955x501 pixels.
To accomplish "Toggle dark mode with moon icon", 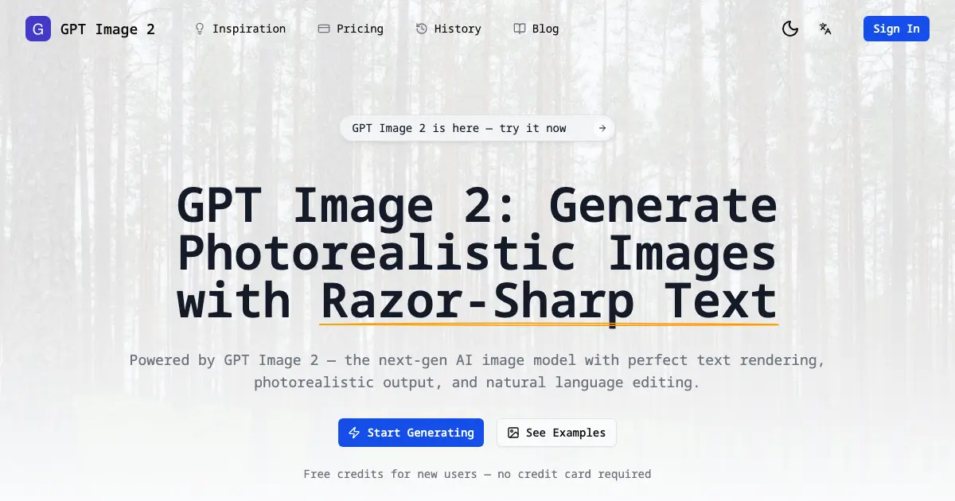I will tap(790, 29).
